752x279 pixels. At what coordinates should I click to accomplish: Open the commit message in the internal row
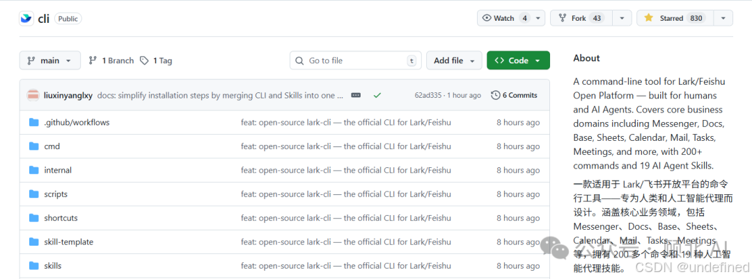tap(346, 170)
